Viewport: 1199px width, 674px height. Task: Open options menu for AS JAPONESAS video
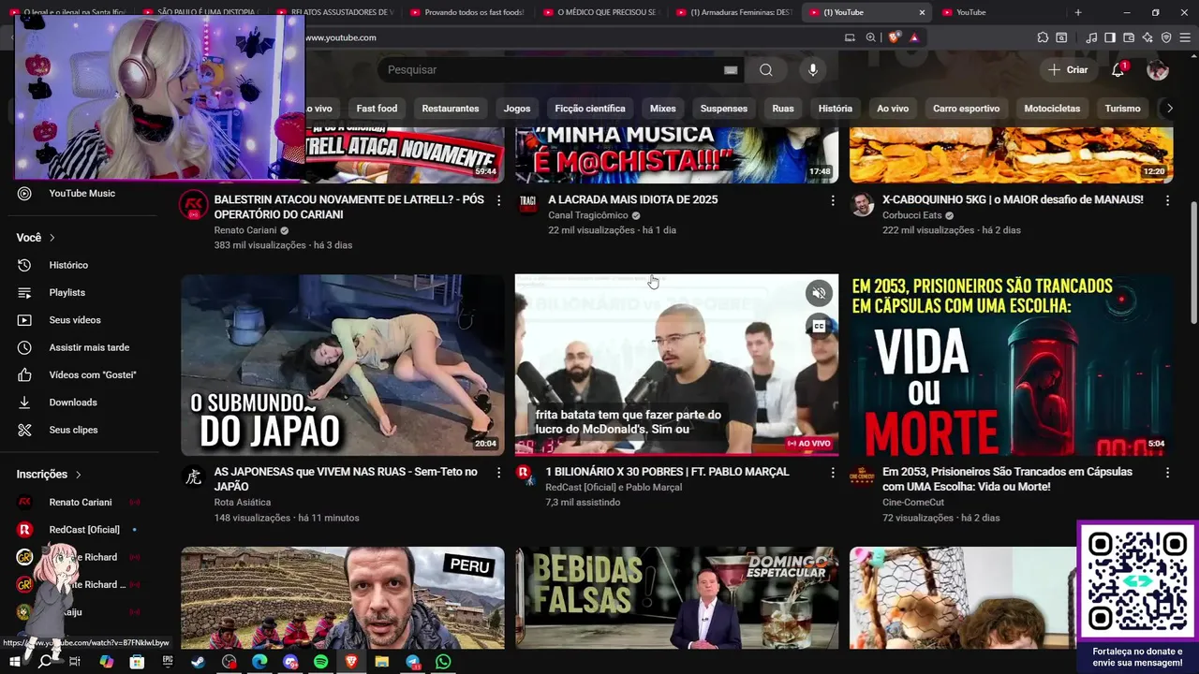(498, 473)
